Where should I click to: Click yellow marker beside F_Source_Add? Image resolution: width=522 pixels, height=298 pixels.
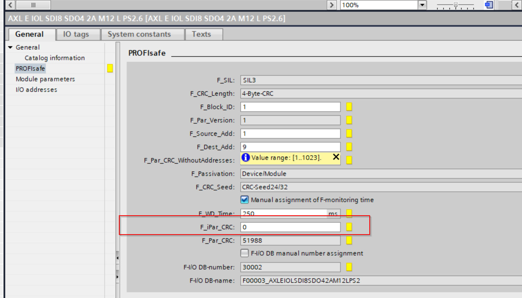(x=349, y=134)
